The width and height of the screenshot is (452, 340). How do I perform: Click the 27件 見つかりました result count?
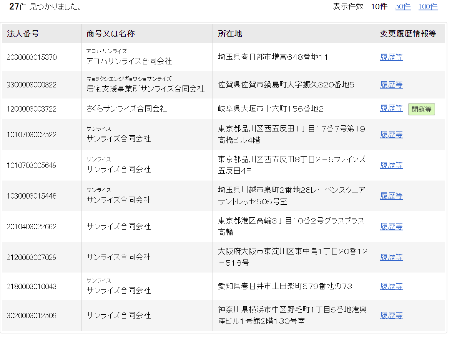pos(45,7)
